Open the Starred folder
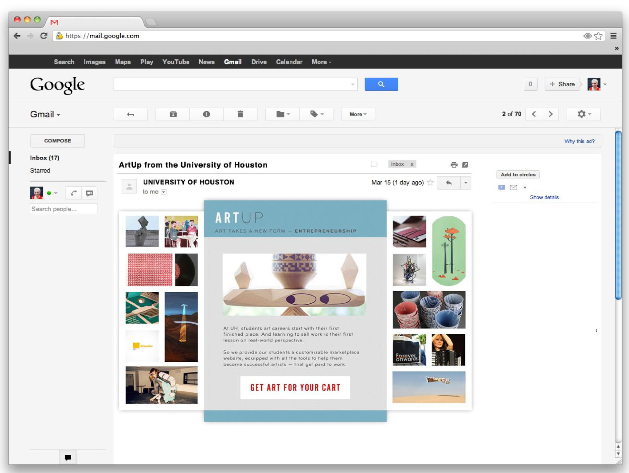The image size is (629, 473). (40, 171)
